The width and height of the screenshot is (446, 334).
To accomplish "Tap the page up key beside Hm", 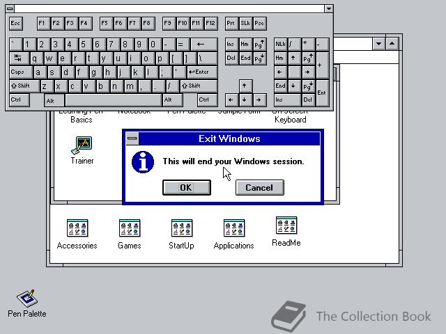I will tap(259, 45).
